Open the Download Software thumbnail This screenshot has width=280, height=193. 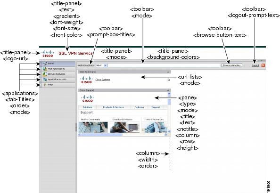click(x=124, y=127)
